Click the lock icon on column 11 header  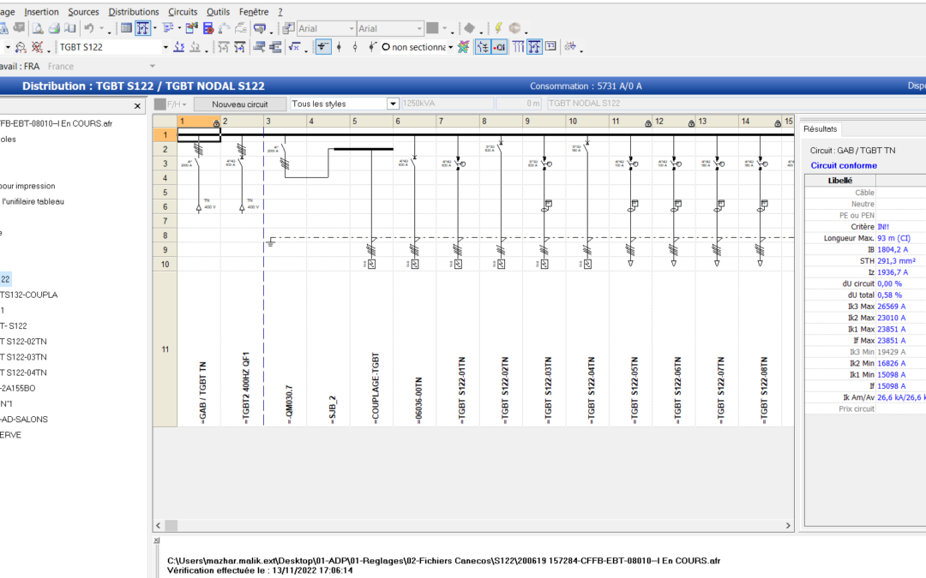[x=648, y=123]
